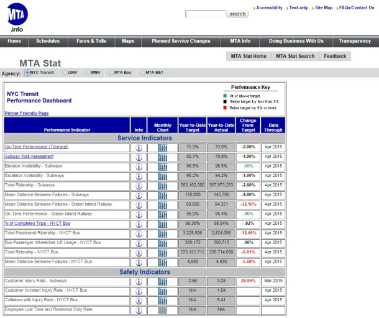The height and width of the screenshot is (318, 379).
Task: Open the Schedules menu
Action: pyautogui.click(x=48, y=41)
